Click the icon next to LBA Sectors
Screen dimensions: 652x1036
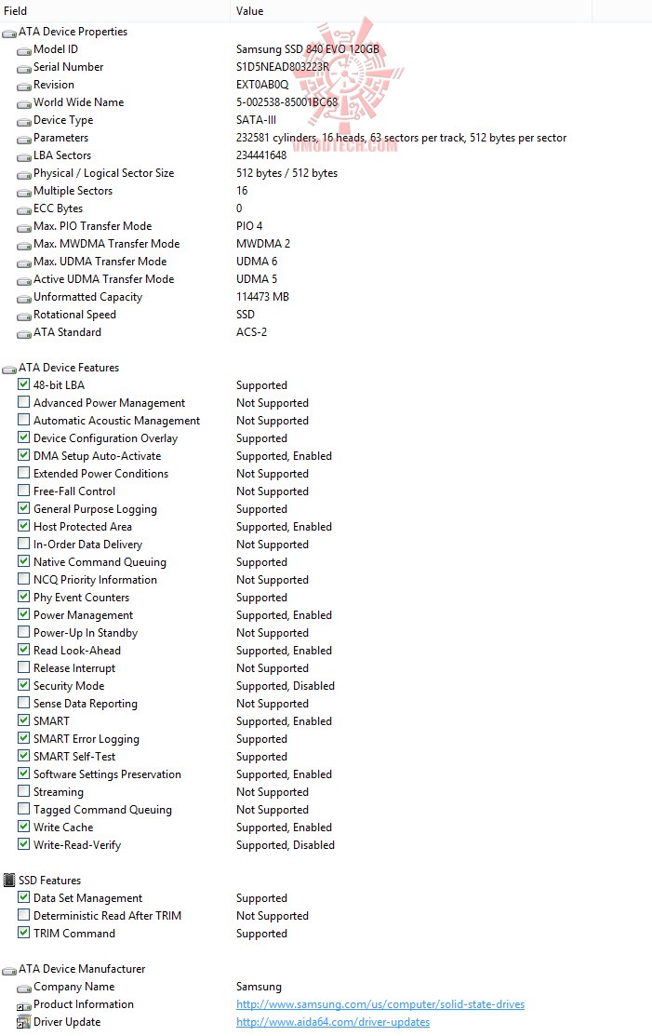coord(24,156)
